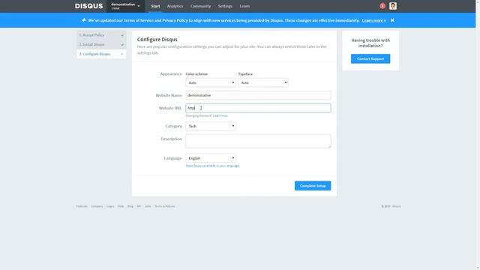The width and height of the screenshot is (480, 270).
Task: Open the Jobs footer link
Action: 148,206
